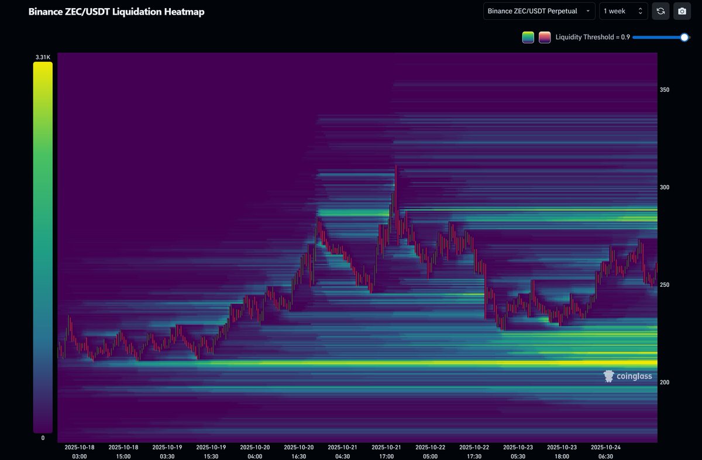Click the 2025-10-23 18:00 time label
Viewport: 702px width, 460px height.
tap(562, 451)
